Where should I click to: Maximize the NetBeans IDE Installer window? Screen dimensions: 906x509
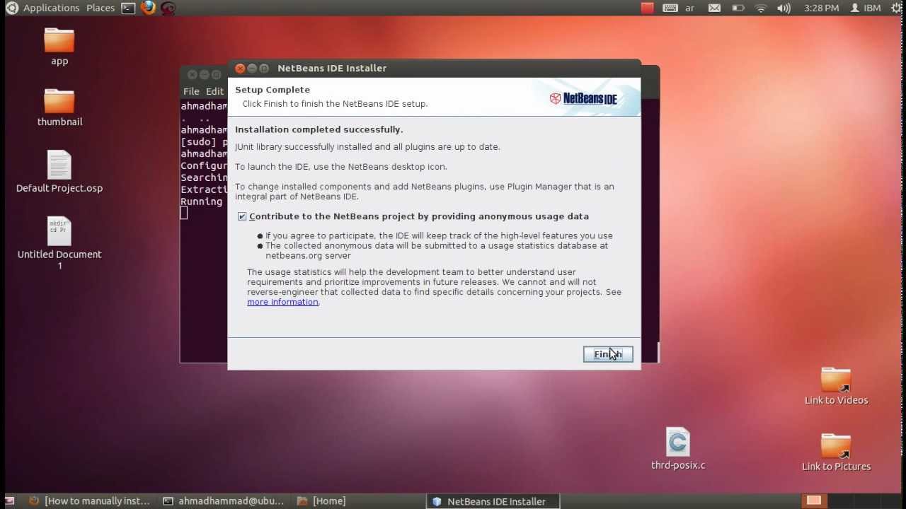(x=264, y=69)
